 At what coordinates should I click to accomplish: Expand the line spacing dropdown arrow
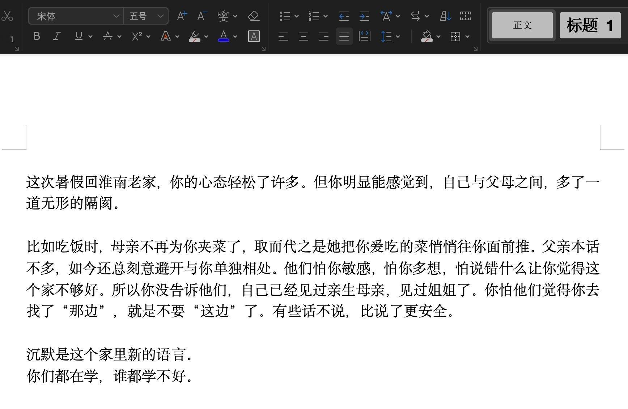point(398,37)
